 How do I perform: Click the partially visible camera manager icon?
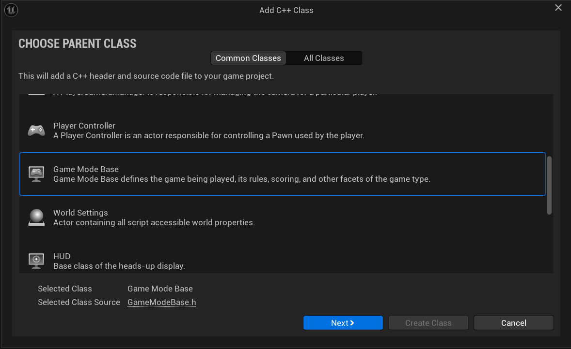click(36, 94)
